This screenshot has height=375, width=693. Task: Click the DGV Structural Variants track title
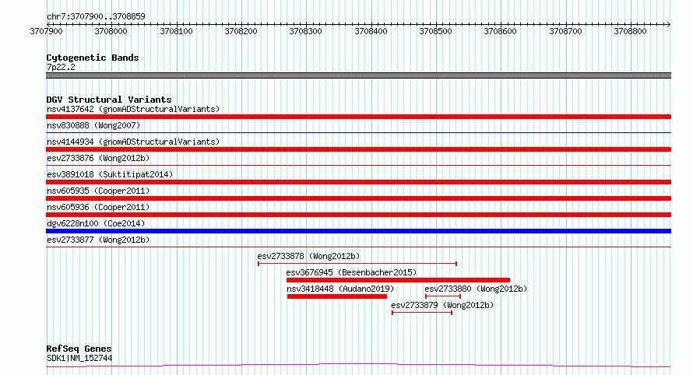coord(109,100)
